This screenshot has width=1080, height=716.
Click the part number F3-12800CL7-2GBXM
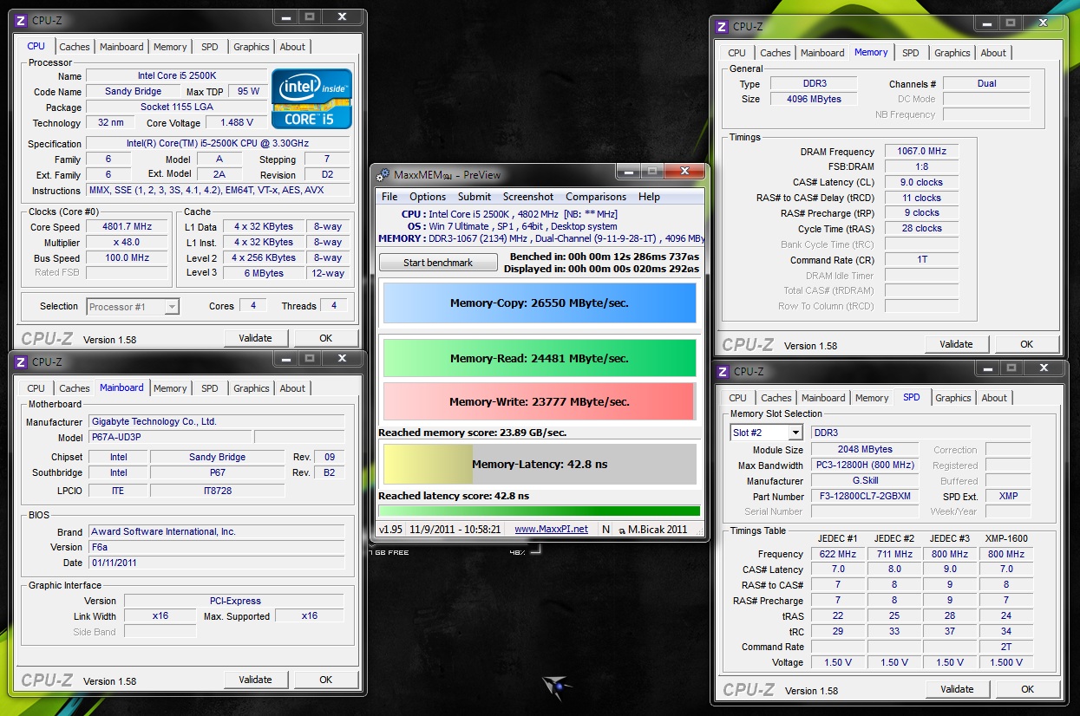[864, 497]
